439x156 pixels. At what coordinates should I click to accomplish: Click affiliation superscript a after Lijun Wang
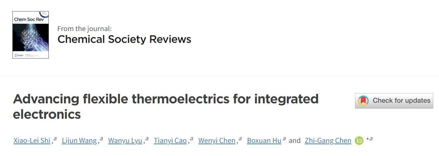[101, 139]
